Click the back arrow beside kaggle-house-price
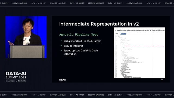 [x=116, y=30]
